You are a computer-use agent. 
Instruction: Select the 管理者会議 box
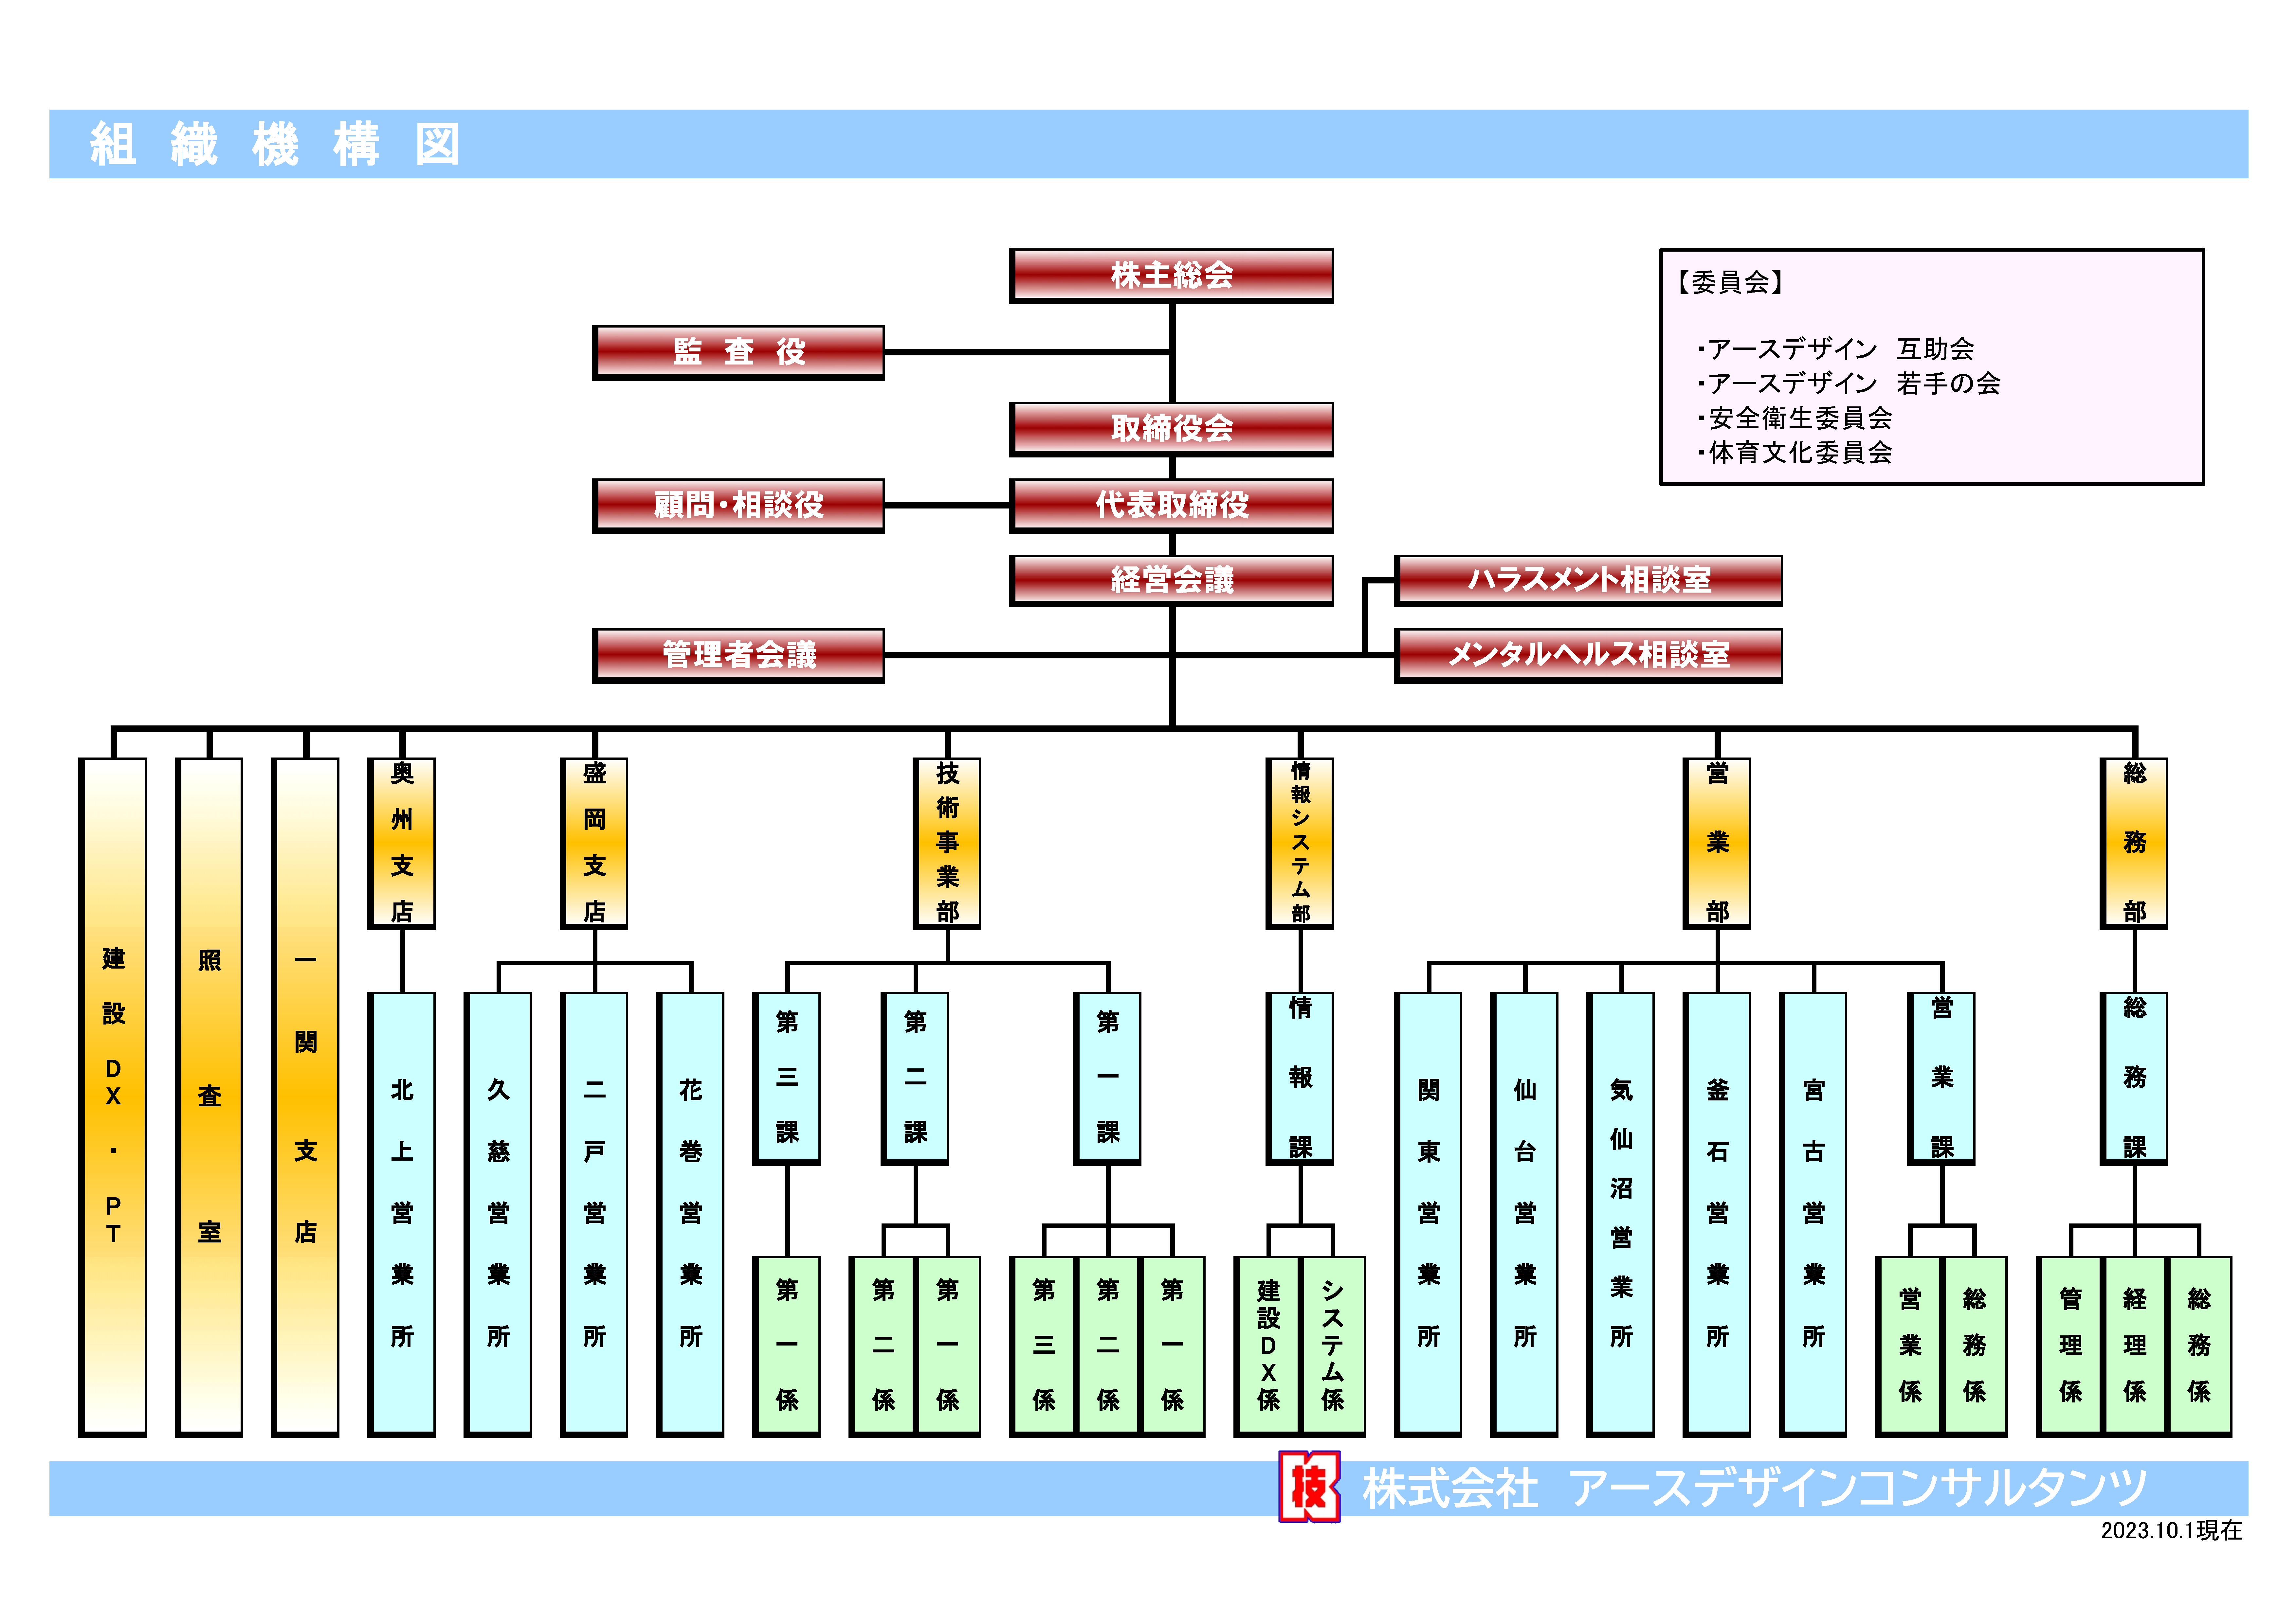click(x=738, y=656)
